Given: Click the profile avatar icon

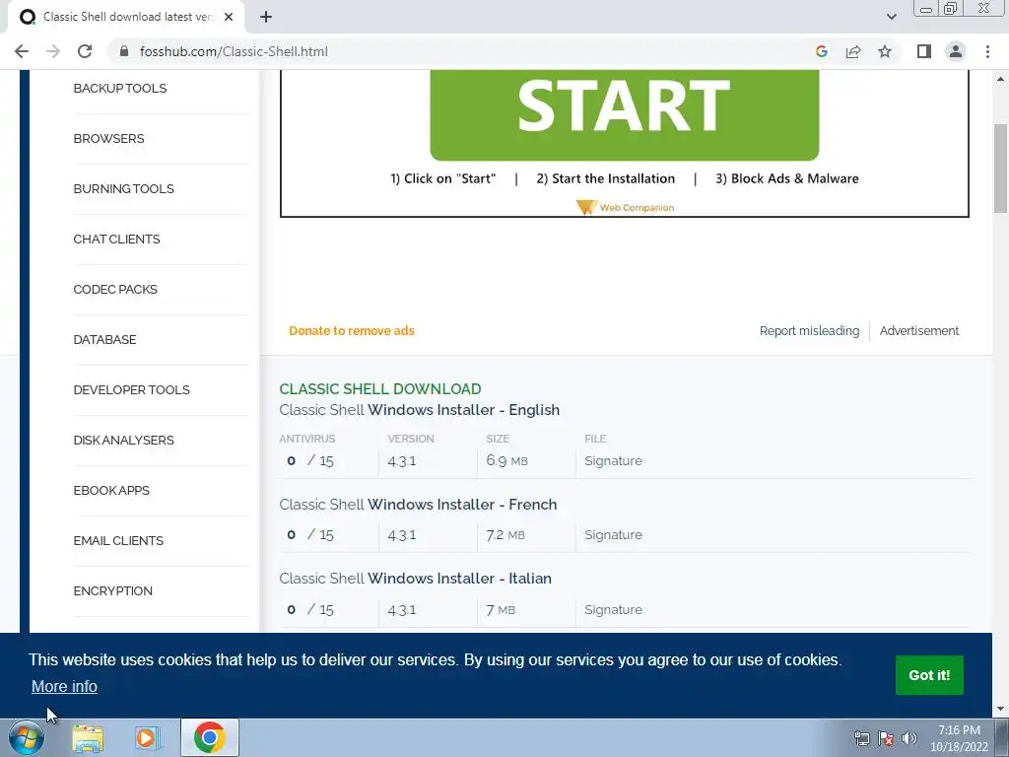Looking at the screenshot, I should 956,51.
